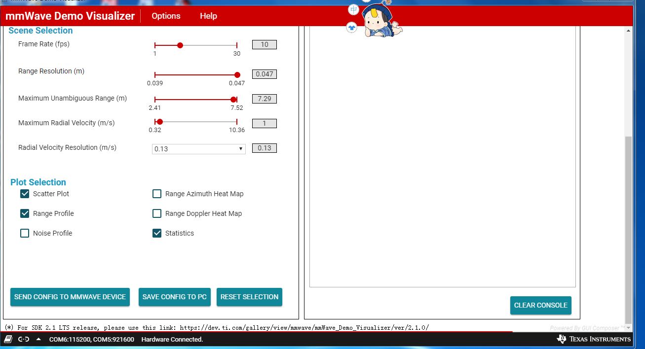Click the Maximum Radial Velocity (m/s) label
The image size is (645, 349).
[x=67, y=123]
